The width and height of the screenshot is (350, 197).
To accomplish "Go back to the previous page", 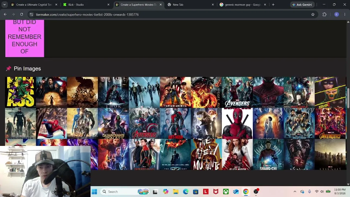I will click(5, 15).
